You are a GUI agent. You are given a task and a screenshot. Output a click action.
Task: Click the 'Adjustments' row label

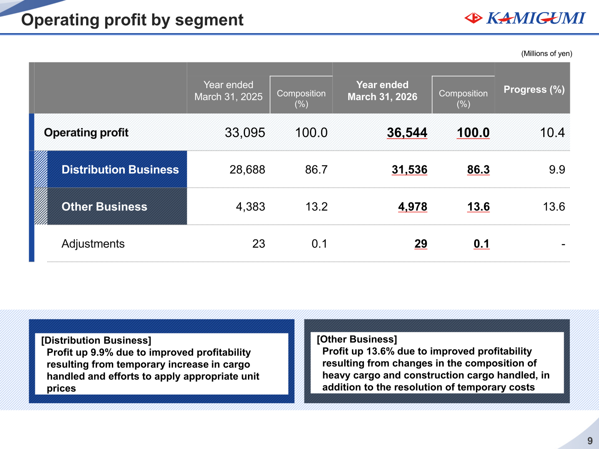click(x=93, y=244)
